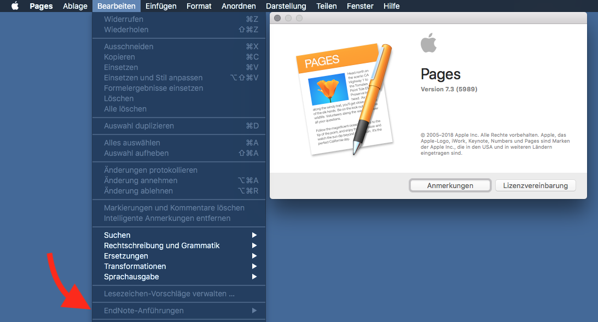Open the Teilen menu
The height and width of the screenshot is (322, 598).
point(327,6)
